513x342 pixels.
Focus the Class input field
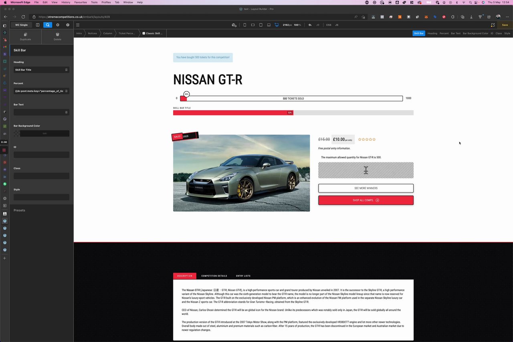pos(41,176)
